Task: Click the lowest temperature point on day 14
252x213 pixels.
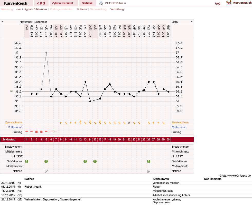Action: point(90,101)
